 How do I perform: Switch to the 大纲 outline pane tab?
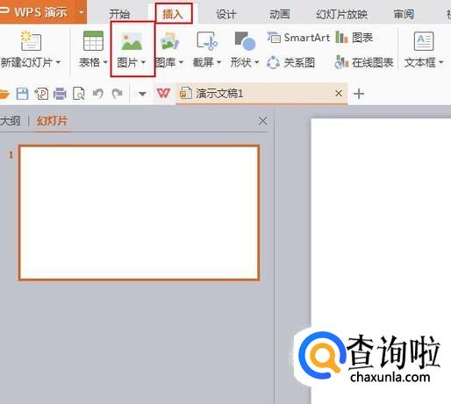[11, 121]
